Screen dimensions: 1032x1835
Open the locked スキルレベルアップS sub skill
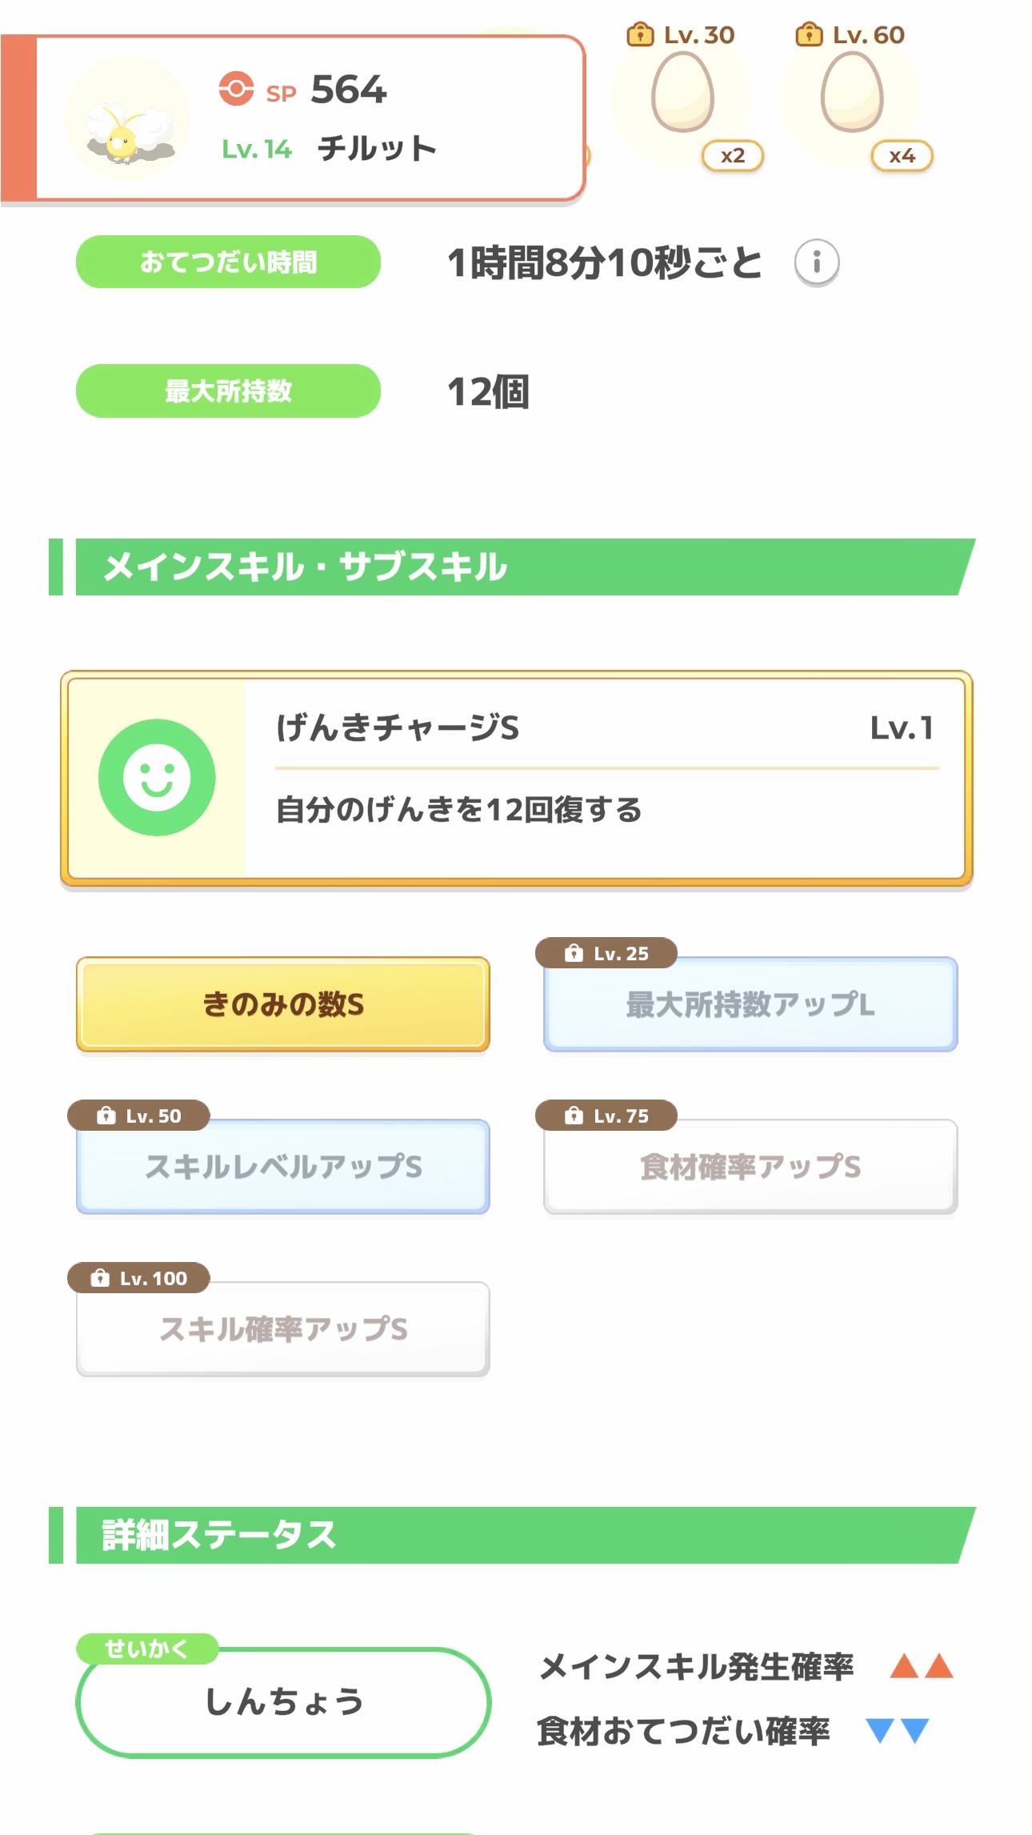tap(283, 1166)
